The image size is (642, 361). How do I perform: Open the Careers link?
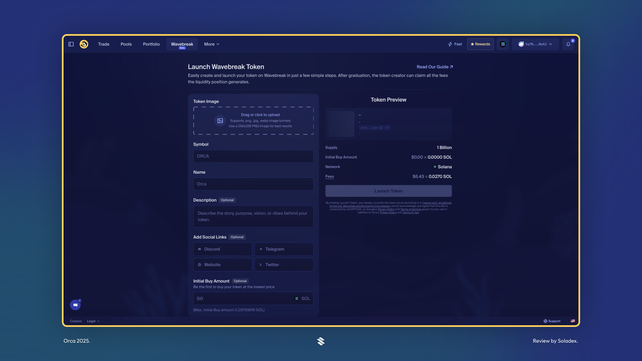(x=76, y=321)
